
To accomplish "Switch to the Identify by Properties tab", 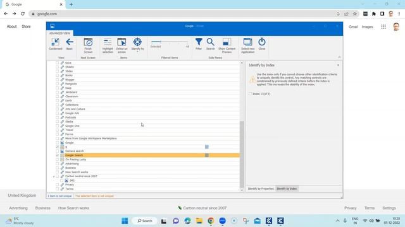I will click(x=261, y=189).
